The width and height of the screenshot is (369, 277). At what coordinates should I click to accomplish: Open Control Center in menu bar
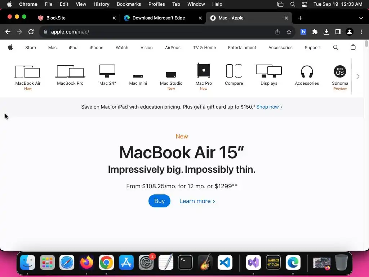coord(304,4)
